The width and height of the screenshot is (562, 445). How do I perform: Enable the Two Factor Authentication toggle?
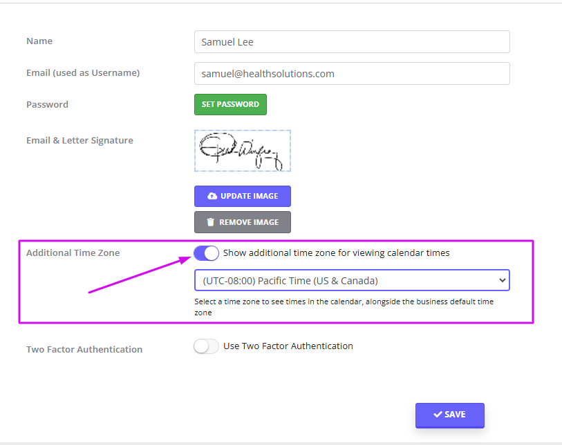(206, 346)
